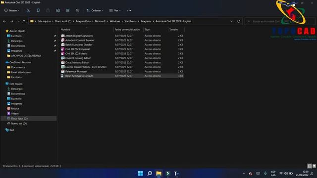The height and width of the screenshot is (178, 317).
Task: Select Este equipo in the navigation pane
Action: click(16, 84)
